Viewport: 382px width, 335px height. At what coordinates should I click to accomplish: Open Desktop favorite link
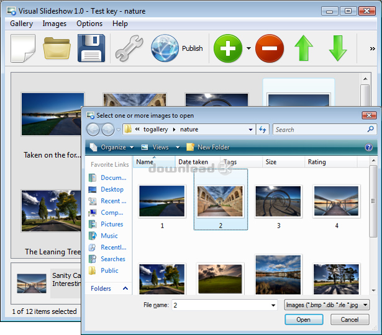[x=106, y=189]
